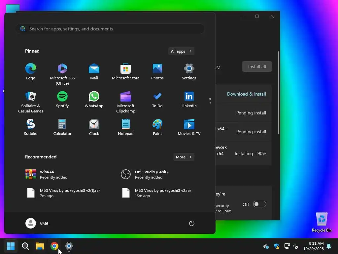The width and height of the screenshot is (338, 254).
Task: Click the muted volume tray icon
Action: pos(295,246)
